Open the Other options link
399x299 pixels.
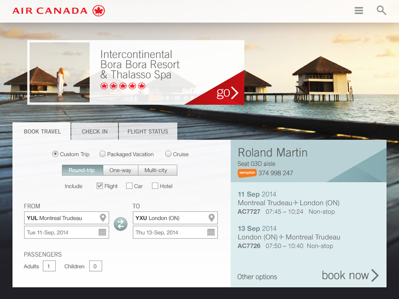257,277
